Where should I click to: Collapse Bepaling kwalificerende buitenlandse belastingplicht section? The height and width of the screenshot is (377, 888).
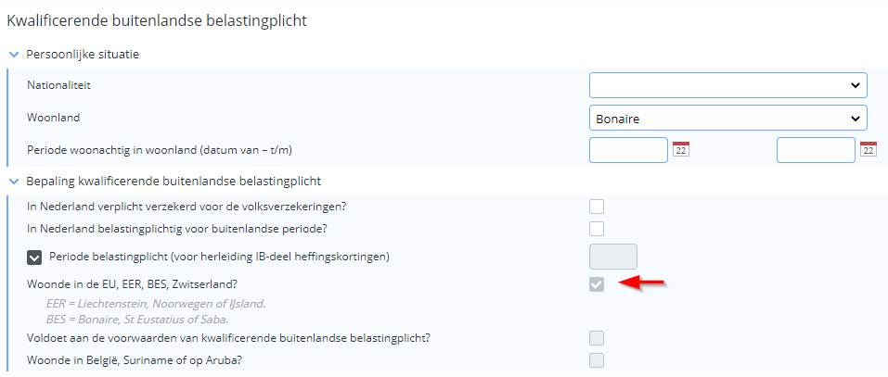(x=15, y=182)
